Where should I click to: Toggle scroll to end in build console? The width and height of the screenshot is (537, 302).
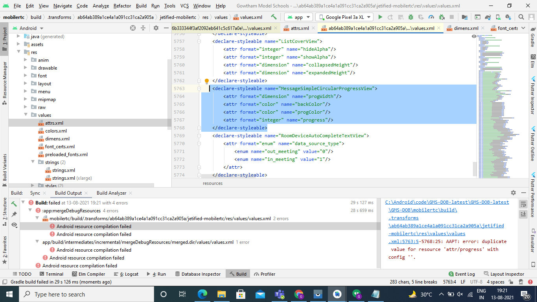[523, 214]
